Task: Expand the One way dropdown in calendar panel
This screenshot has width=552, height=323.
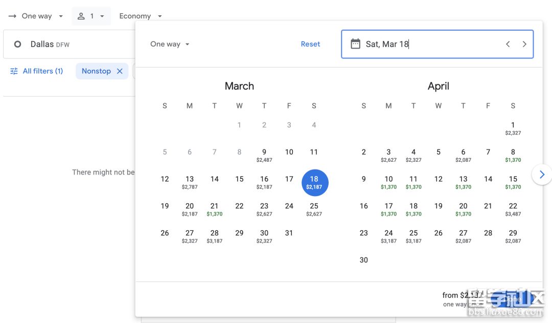Action: click(170, 44)
